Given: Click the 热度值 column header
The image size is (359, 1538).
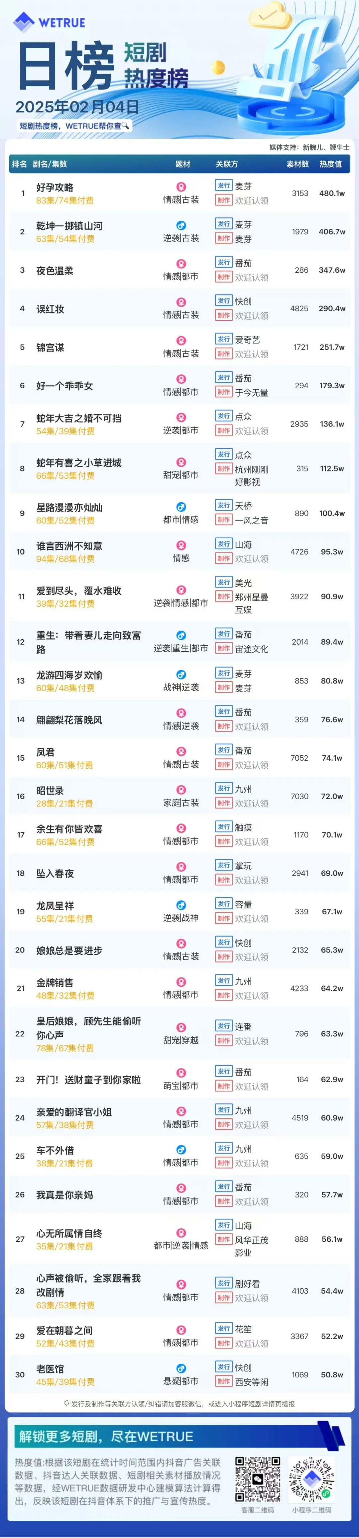Looking at the screenshot, I should click(330, 164).
